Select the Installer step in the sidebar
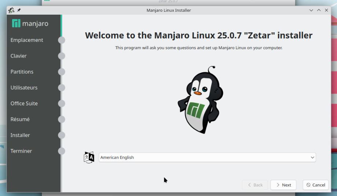This screenshot has height=196, width=337. (x=20, y=135)
